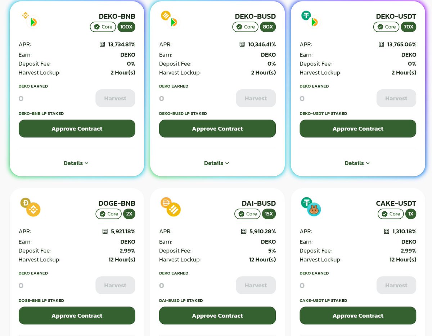Click the 80X multiplier badge
This screenshot has width=432, height=336.
pos(268,27)
